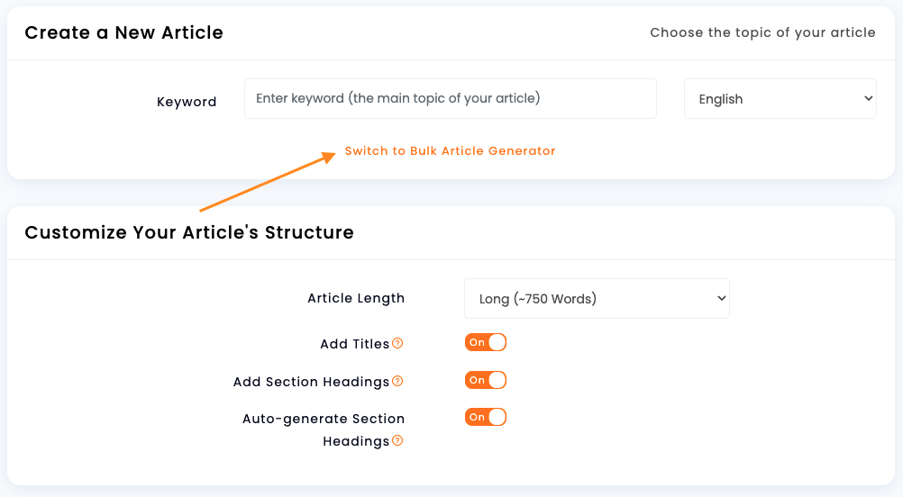
Task: Disable the Add Section Headings switch
Action: [x=486, y=380]
